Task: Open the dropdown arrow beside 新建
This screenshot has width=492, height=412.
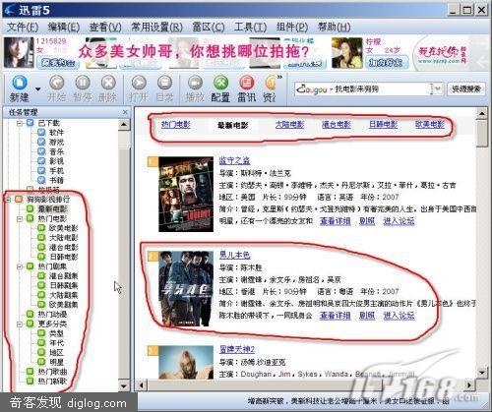Action: coord(38,89)
